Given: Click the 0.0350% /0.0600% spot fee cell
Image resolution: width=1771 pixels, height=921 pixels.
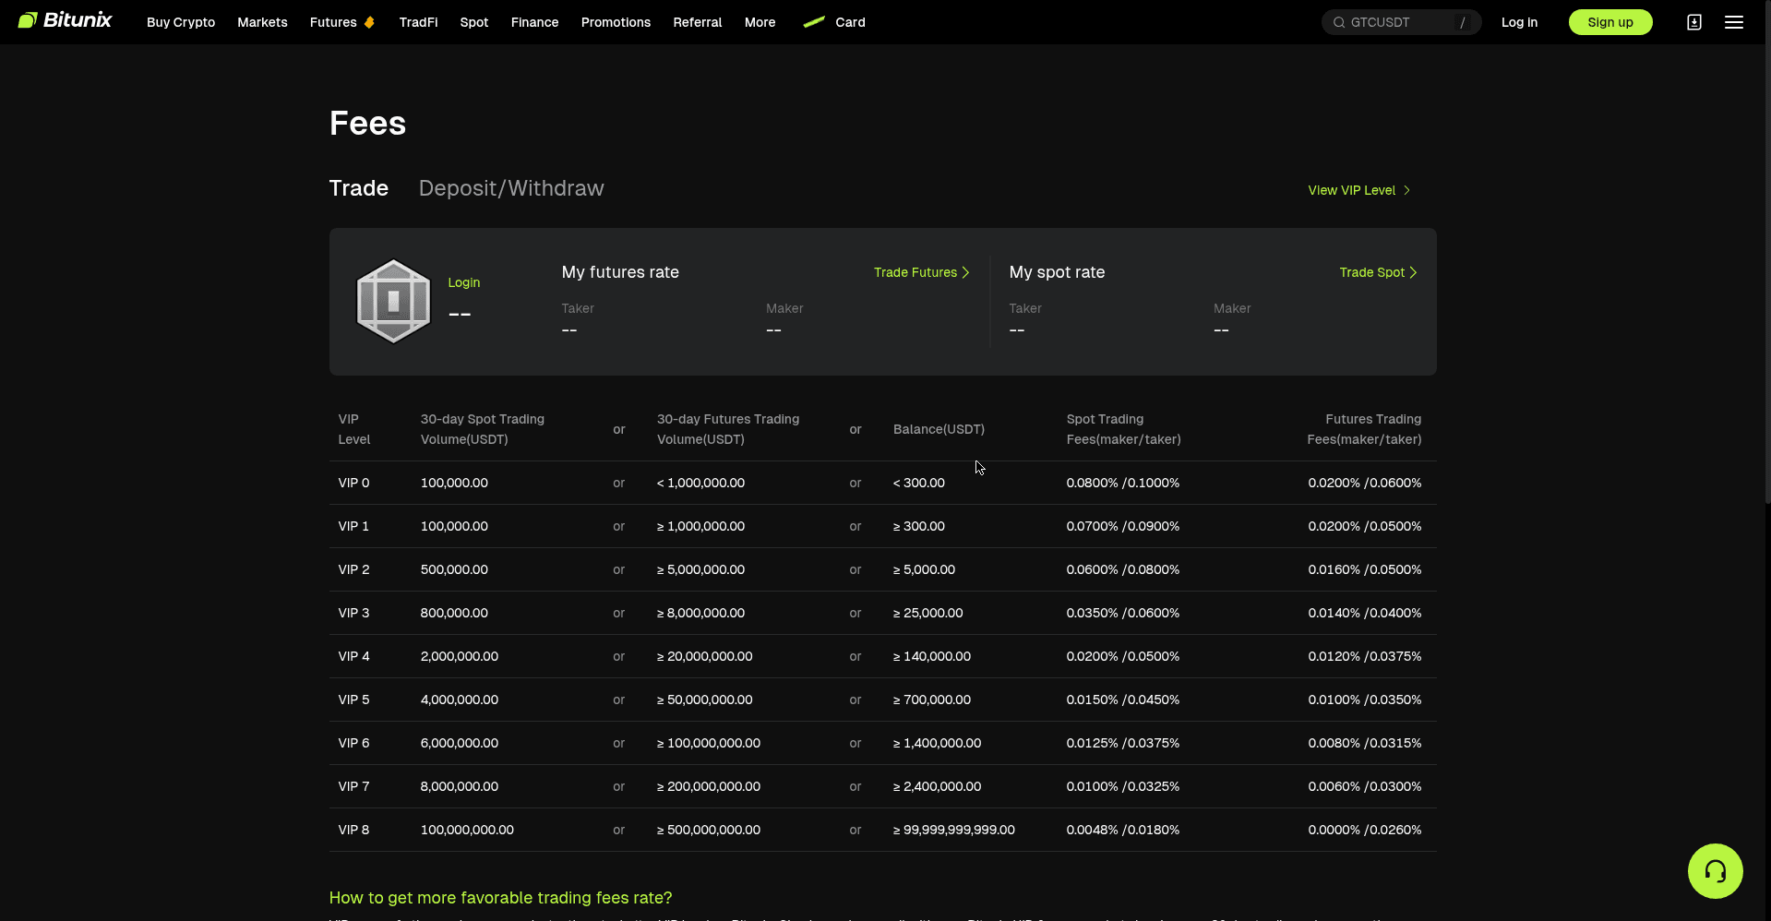Looking at the screenshot, I should point(1123,613).
